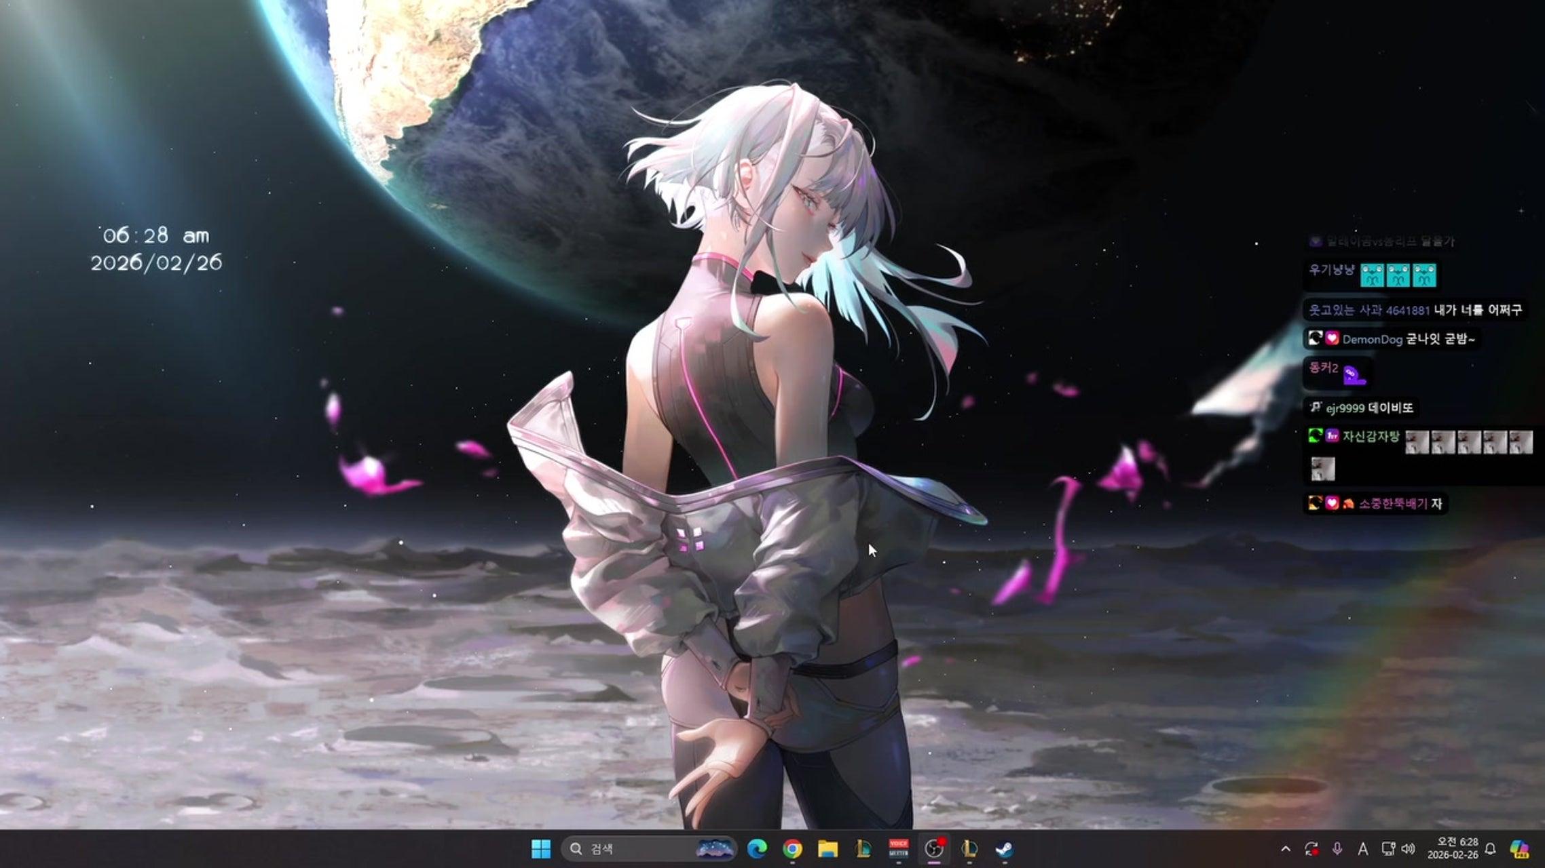Open the volume speaker control

point(1409,849)
